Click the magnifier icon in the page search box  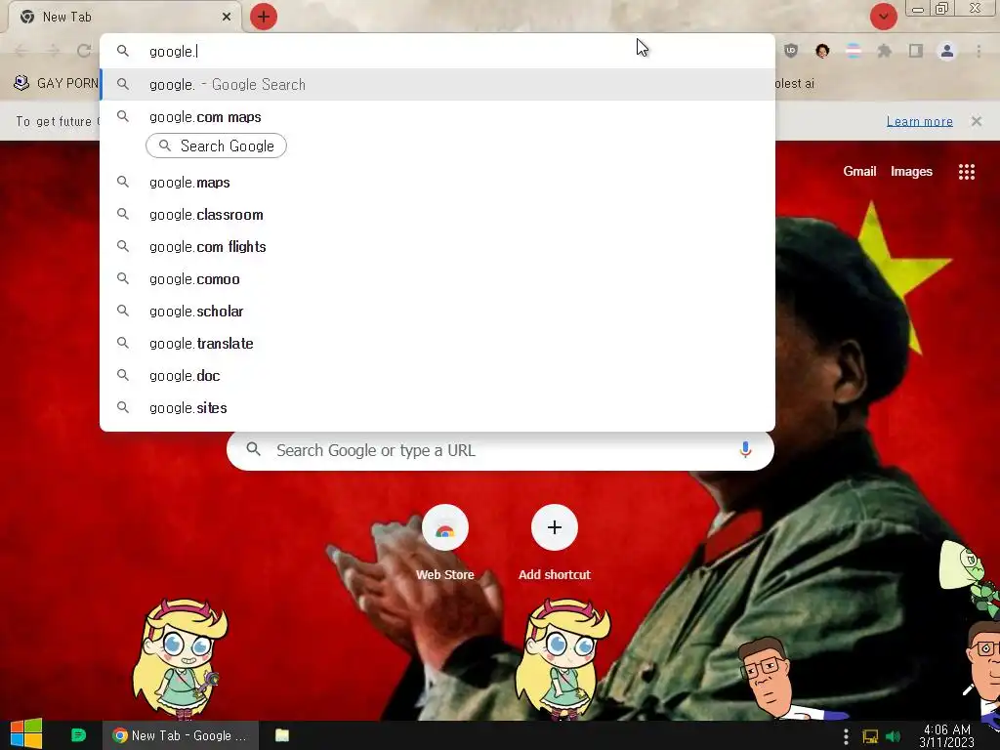click(253, 449)
